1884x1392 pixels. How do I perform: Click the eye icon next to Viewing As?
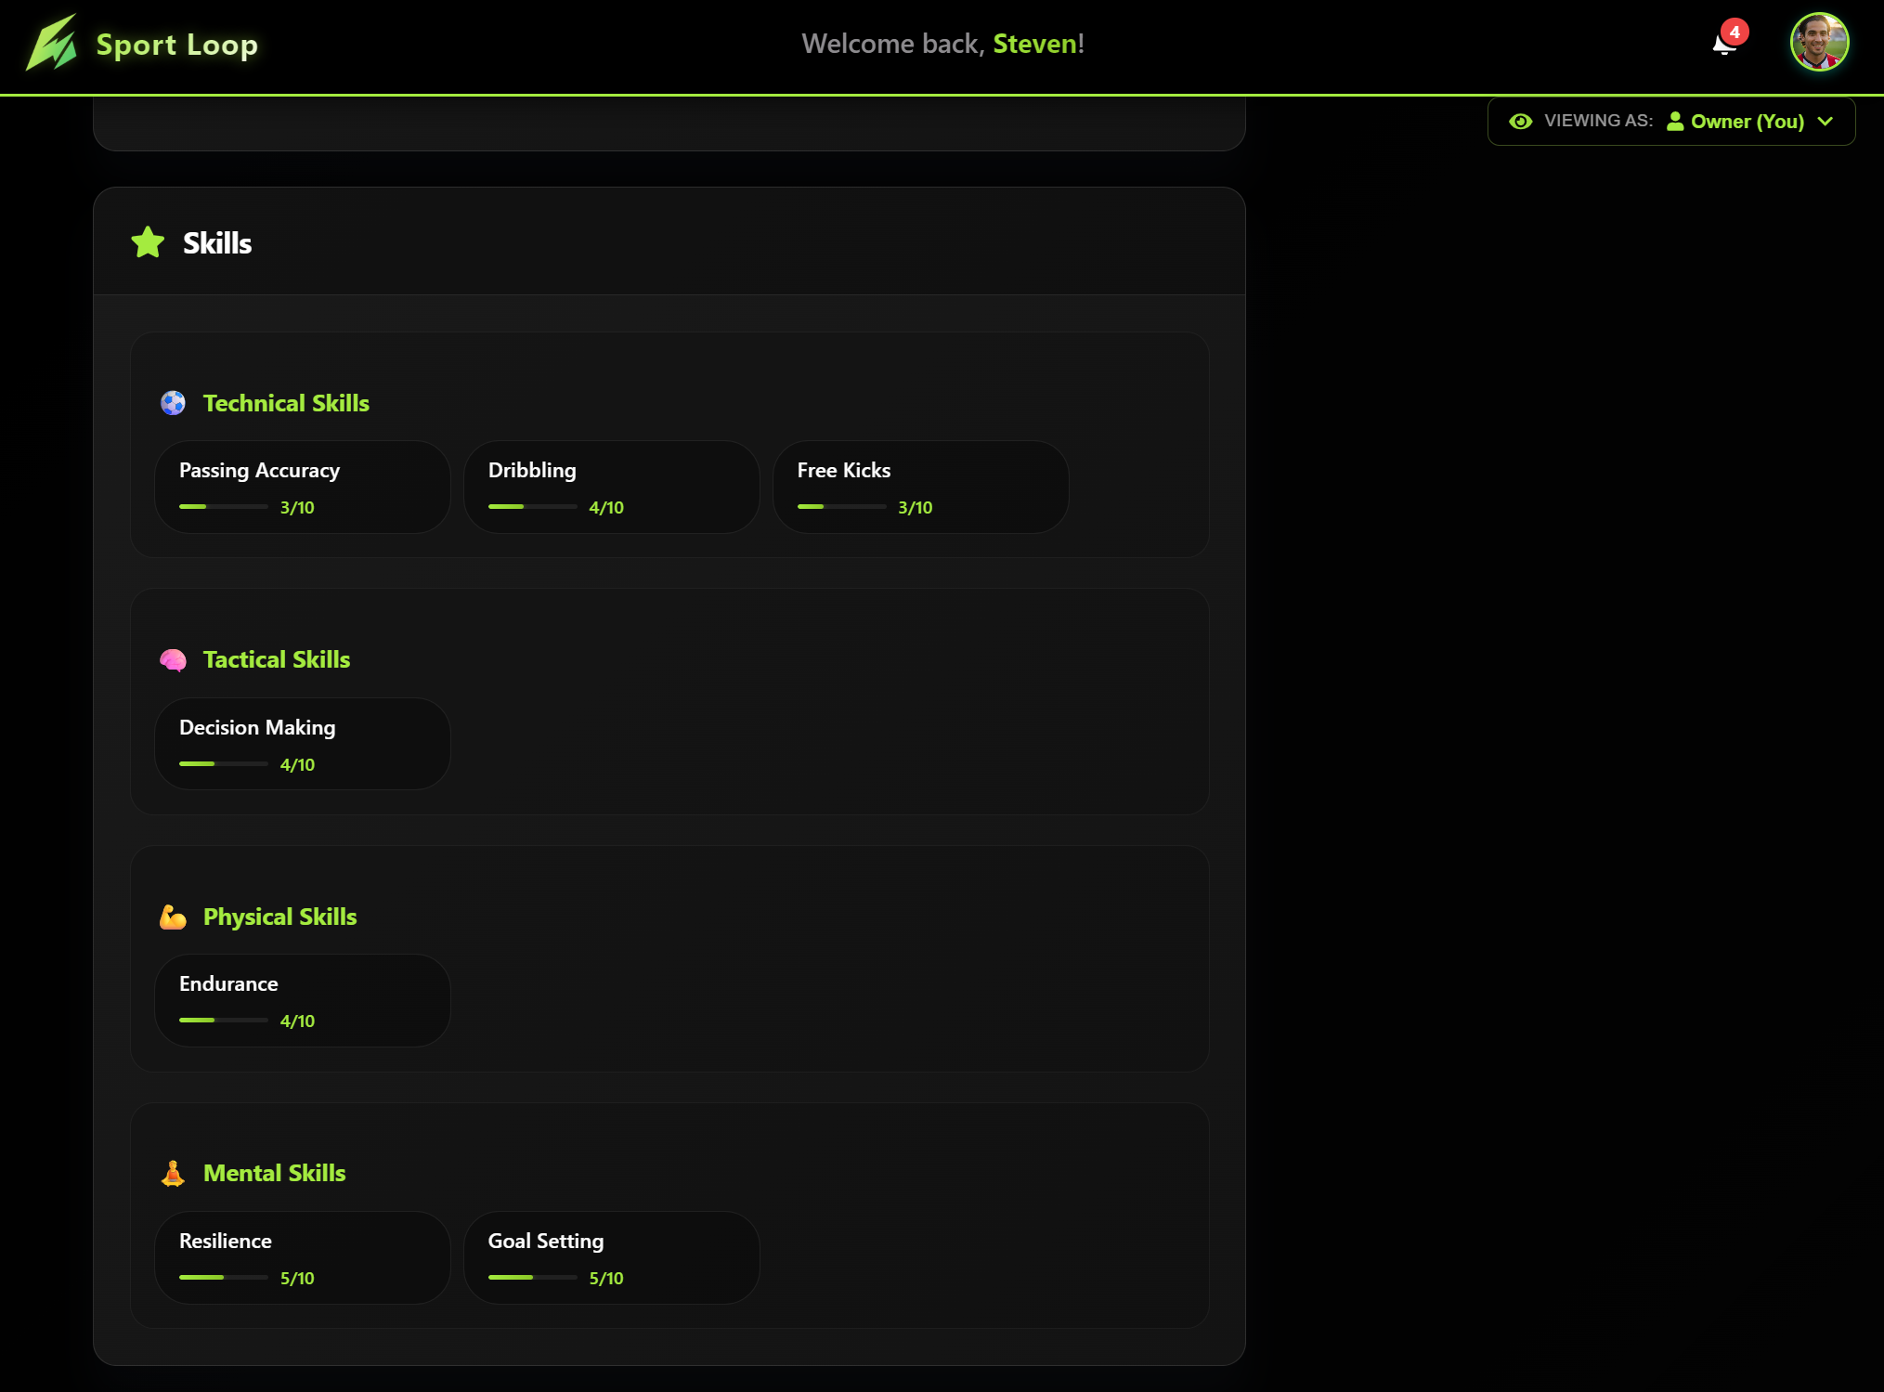1520,122
